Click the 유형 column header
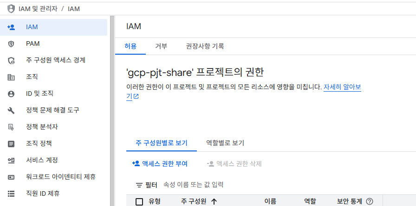416x206 pixels. point(155,201)
